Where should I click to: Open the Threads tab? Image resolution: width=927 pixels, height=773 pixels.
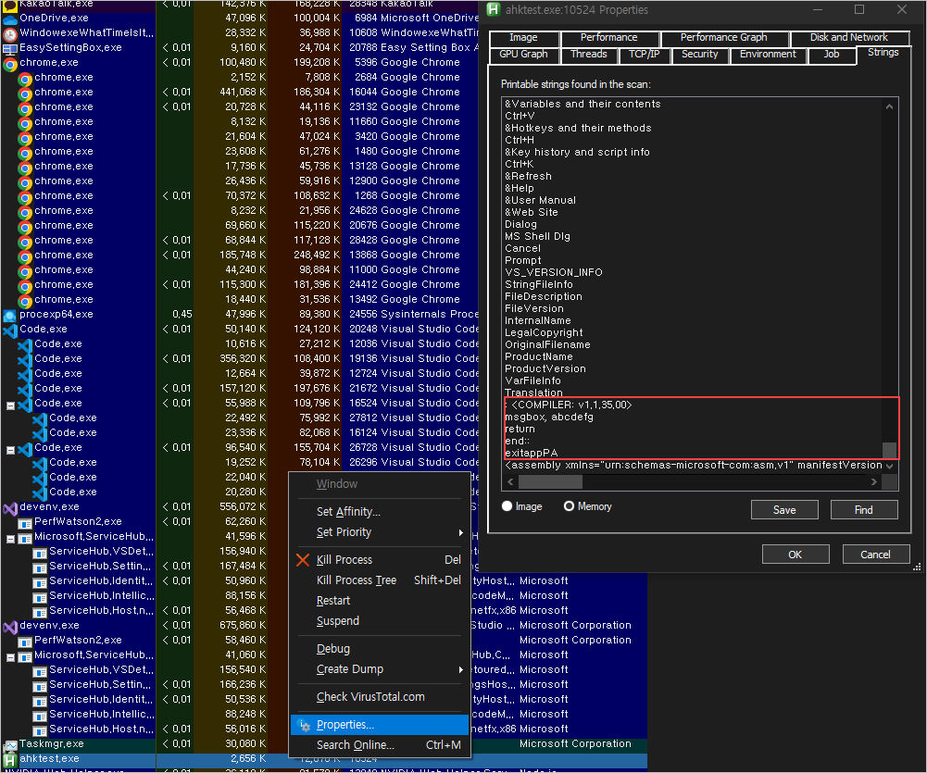(x=589, y=54)
